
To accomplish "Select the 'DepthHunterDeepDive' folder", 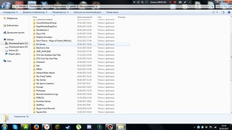I will (46, 26).
